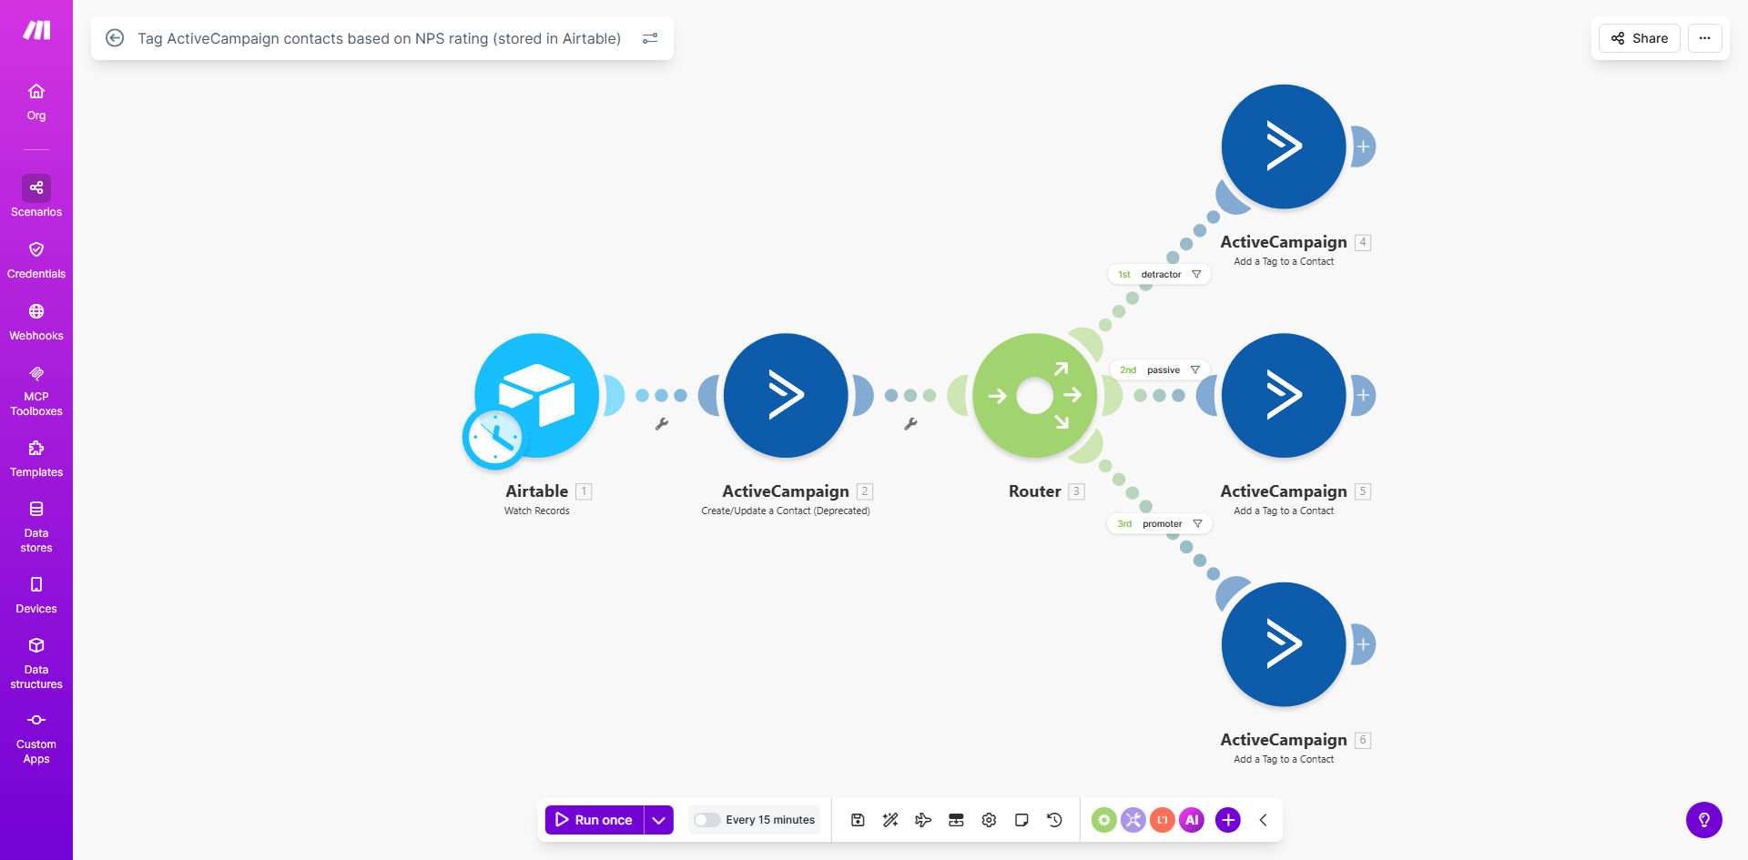This screenshot has height=860, width=1748.
Task: Open ActiveCampaign module 6 Add a Tag
Action: 1284,644
